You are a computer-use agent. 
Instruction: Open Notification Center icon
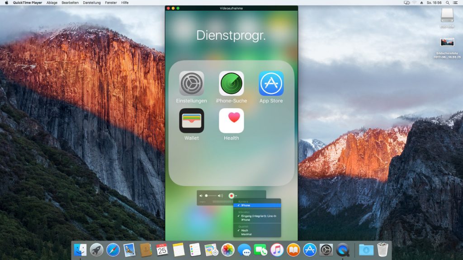coord(455,3)
